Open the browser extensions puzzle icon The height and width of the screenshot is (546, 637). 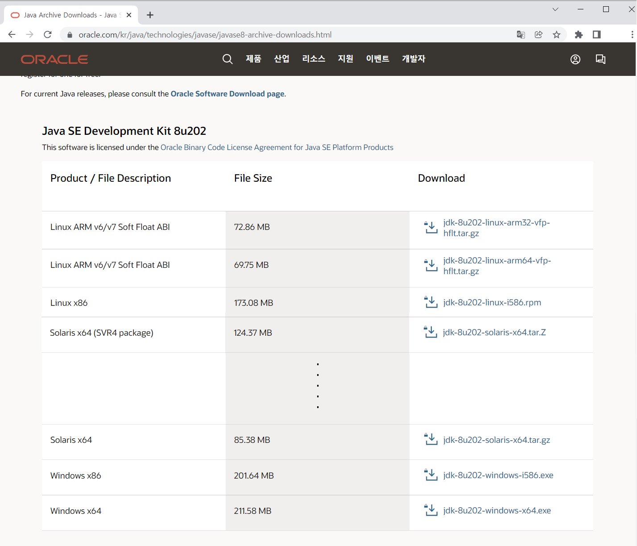[579, 34]
